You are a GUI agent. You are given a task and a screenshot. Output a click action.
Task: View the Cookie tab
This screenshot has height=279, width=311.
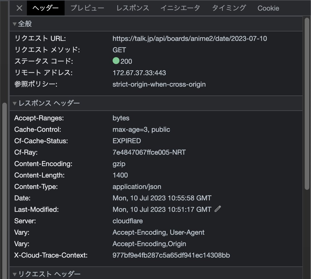click(x=268, y=8)
